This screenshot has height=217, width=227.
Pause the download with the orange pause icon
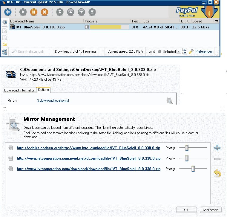click(34, 12)
